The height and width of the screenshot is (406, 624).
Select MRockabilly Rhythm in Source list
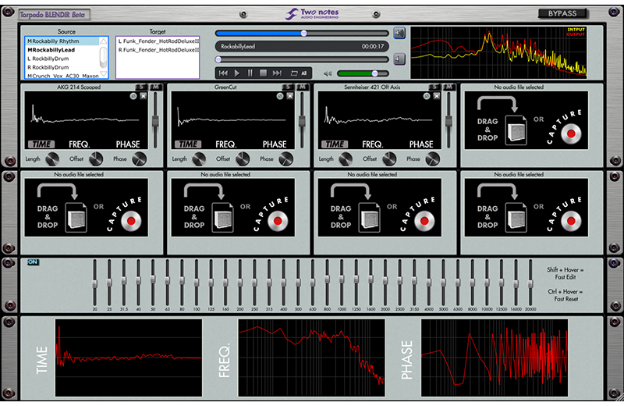[62, 41]
